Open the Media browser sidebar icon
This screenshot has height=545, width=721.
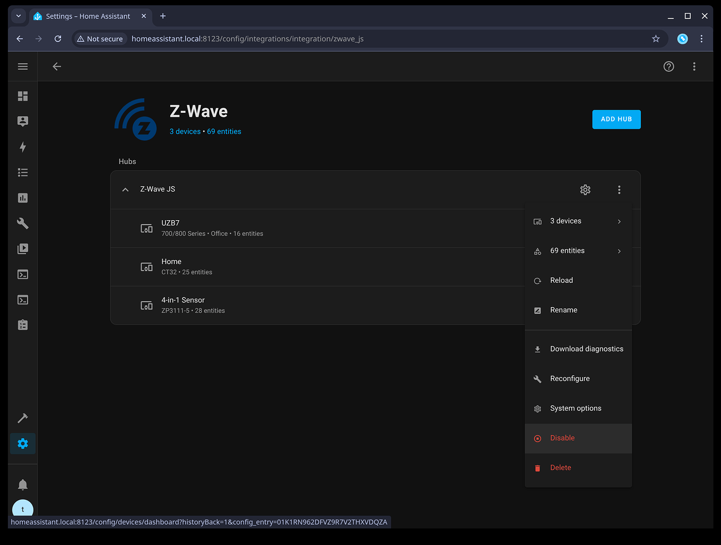tap(22, 249)
